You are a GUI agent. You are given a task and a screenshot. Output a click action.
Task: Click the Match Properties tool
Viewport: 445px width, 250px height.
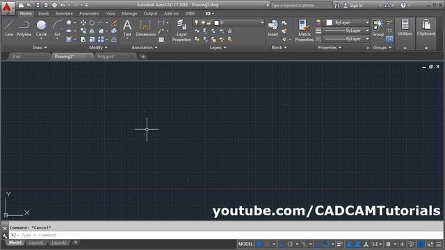[x=304, y=31]
